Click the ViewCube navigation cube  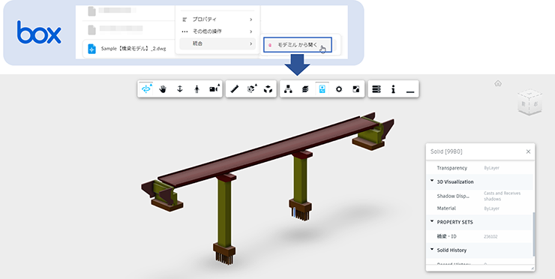point(529,101)
